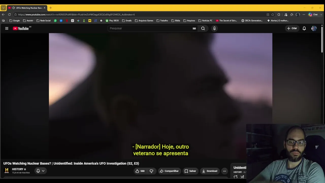
Task: Open The Secret of Skin bookmark
Action: pyautogui.click(x=226, y=21)
